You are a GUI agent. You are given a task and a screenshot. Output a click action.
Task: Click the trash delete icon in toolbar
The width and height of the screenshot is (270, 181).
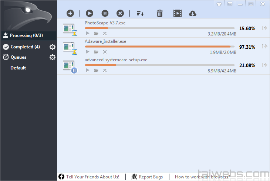tap(160, 13)
